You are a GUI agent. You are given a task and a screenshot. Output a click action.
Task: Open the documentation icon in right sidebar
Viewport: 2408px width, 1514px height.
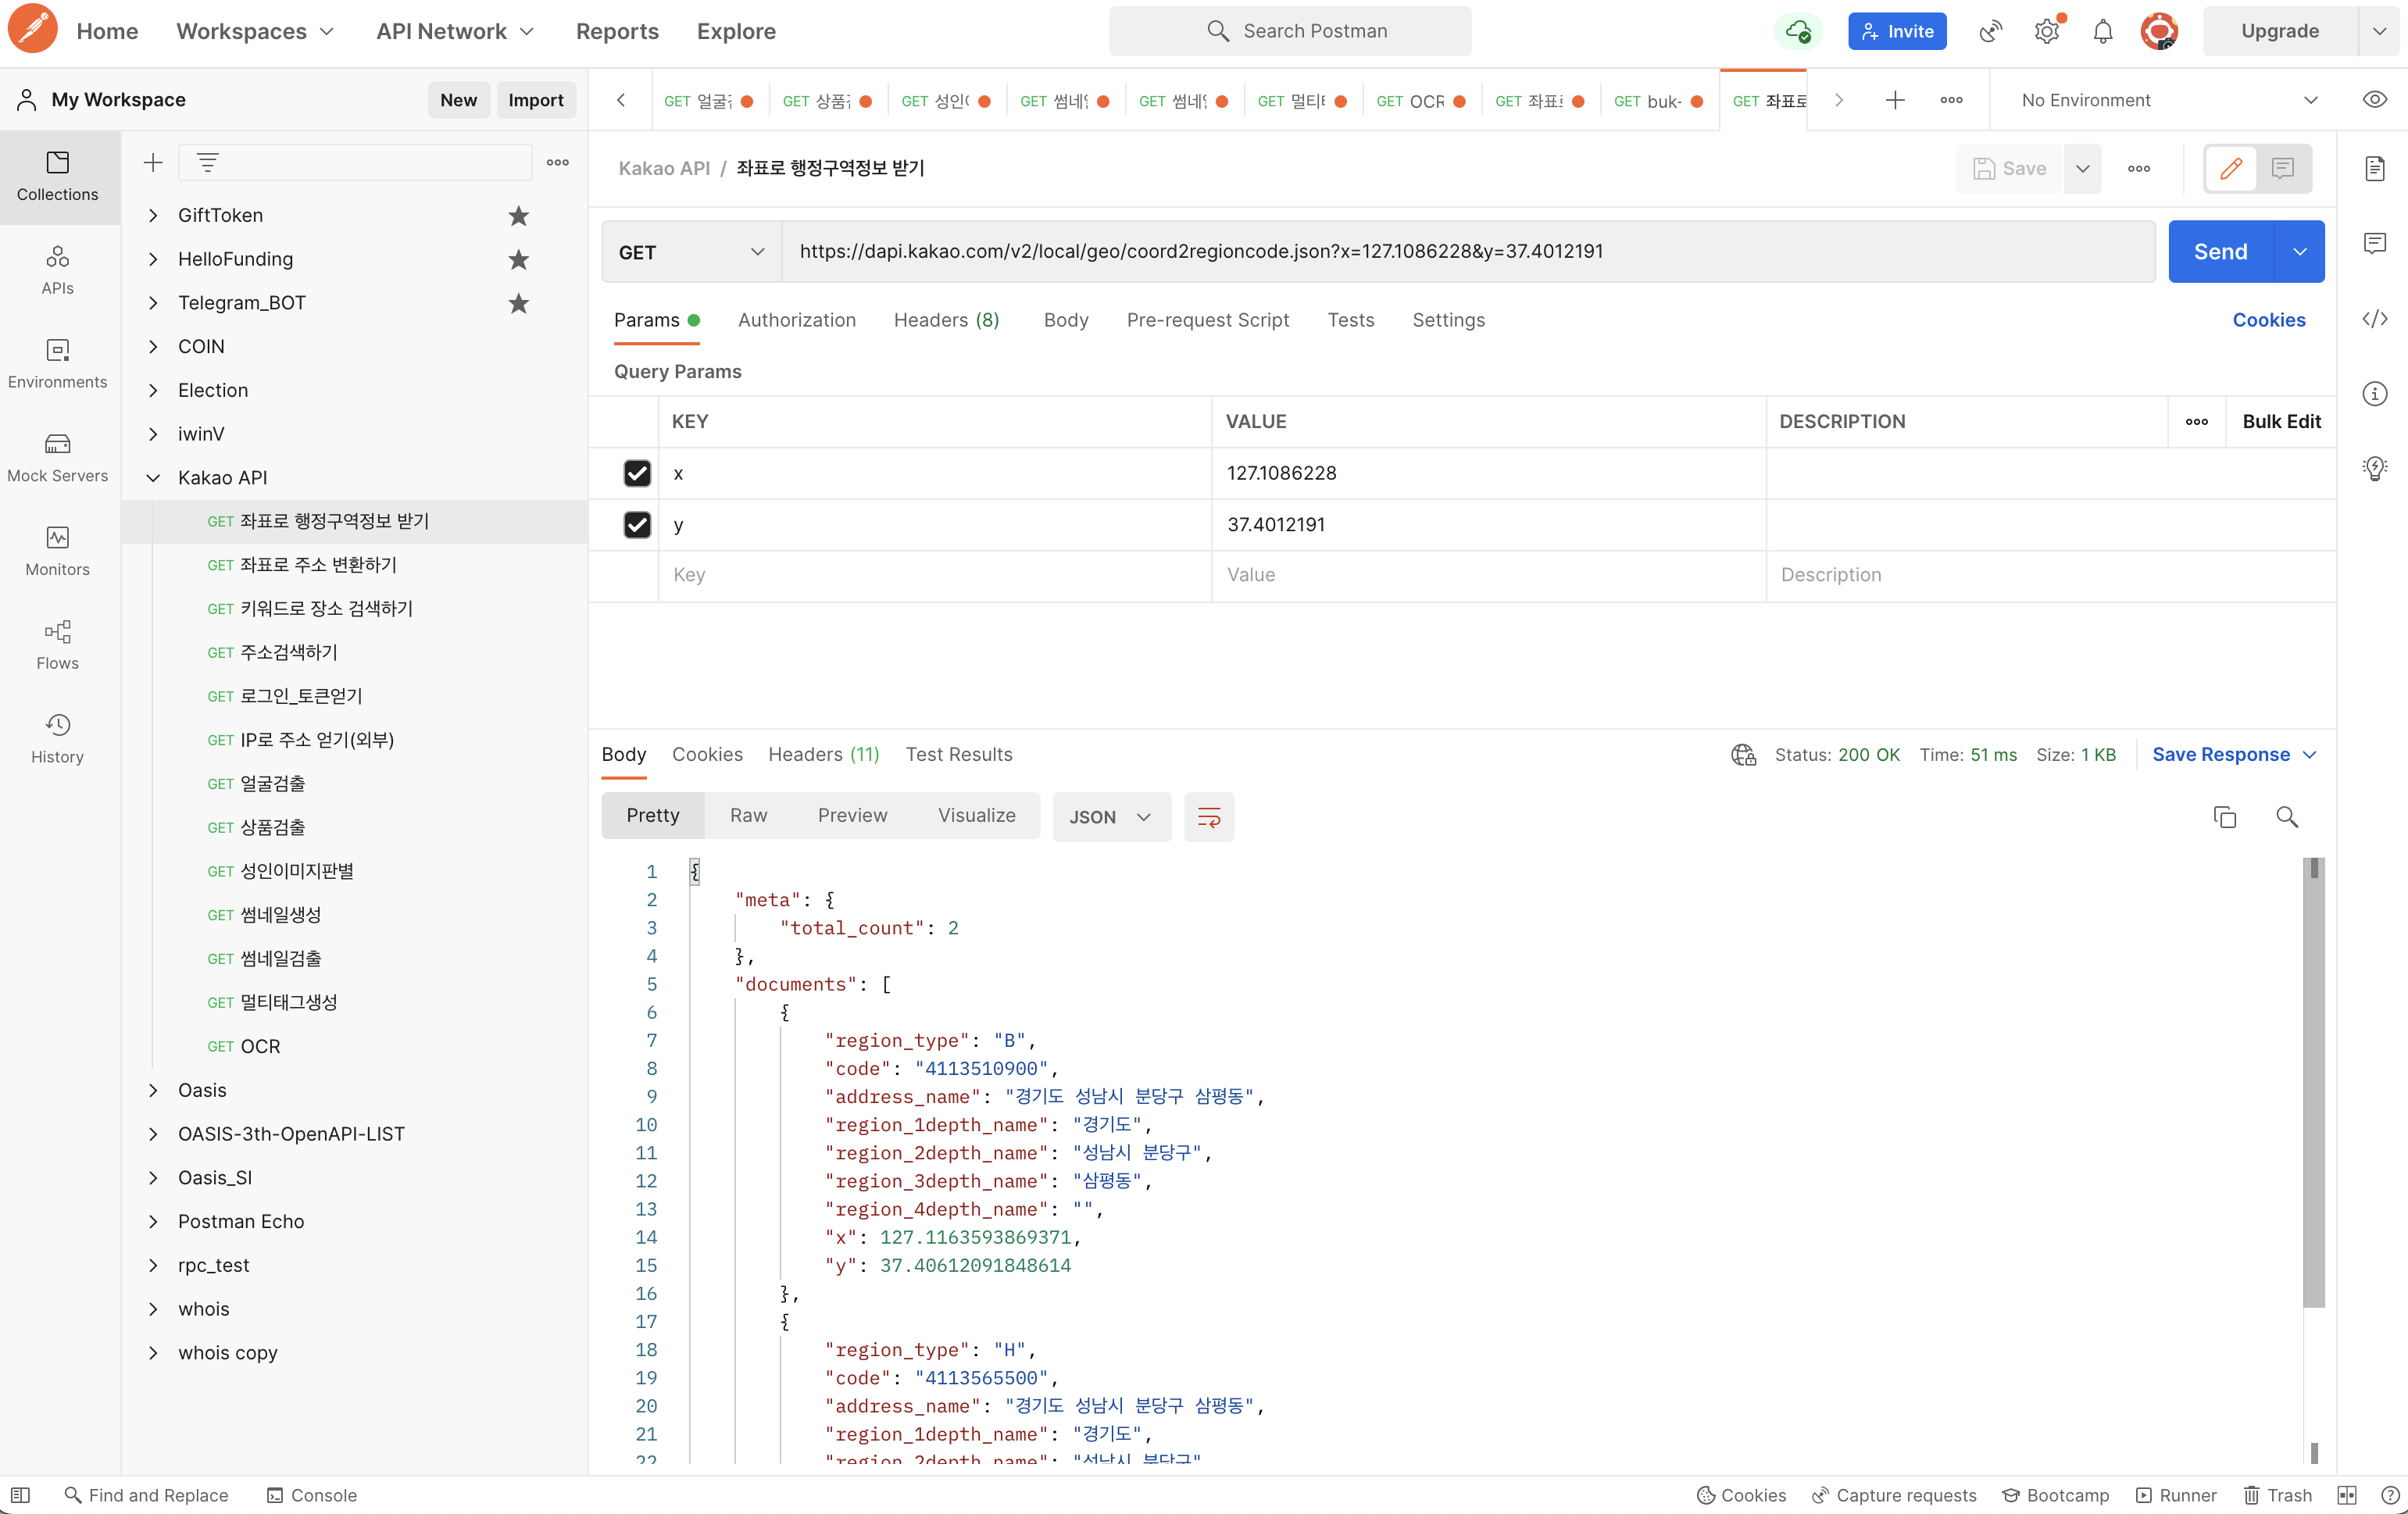pos(2374,168)
